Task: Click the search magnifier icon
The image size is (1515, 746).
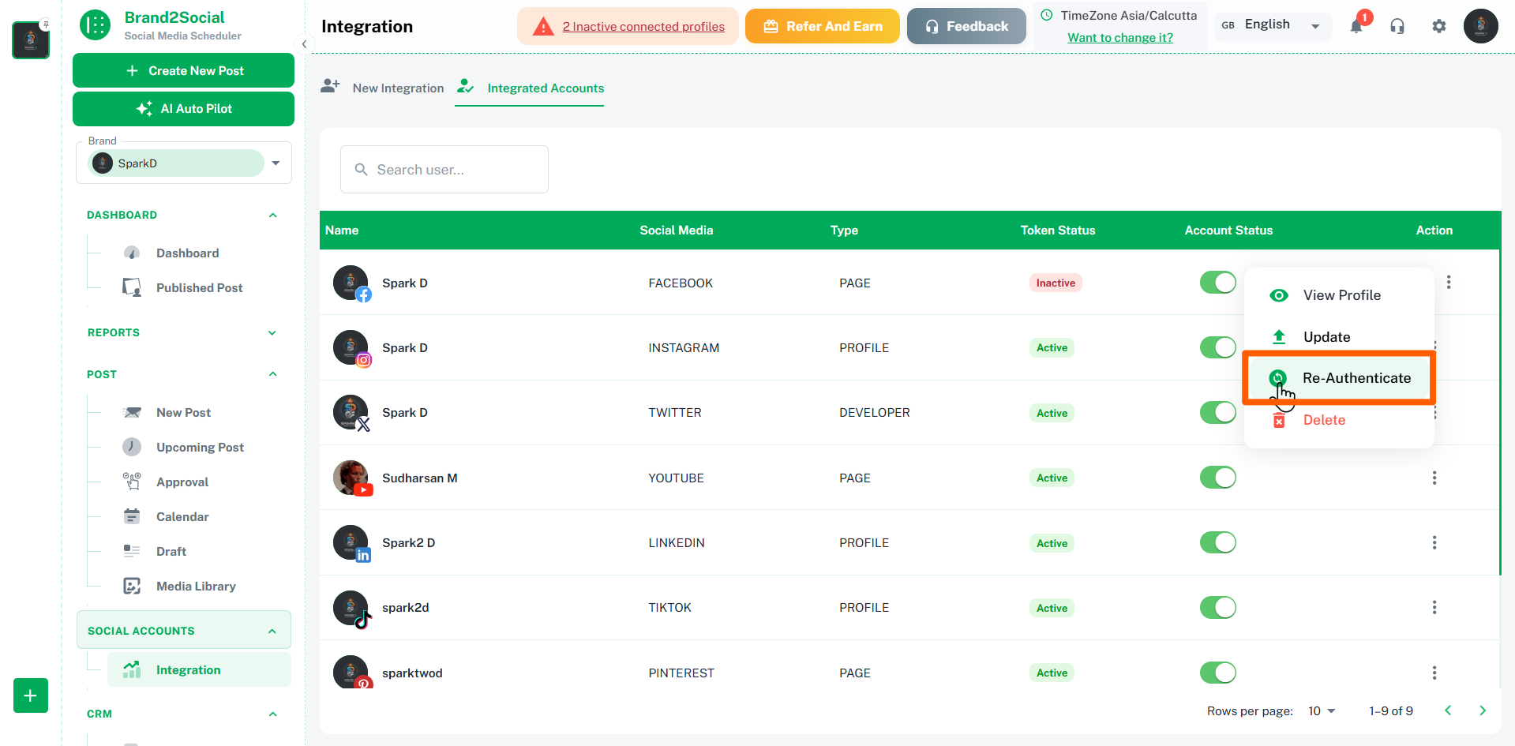Action: tap(362, 170)
